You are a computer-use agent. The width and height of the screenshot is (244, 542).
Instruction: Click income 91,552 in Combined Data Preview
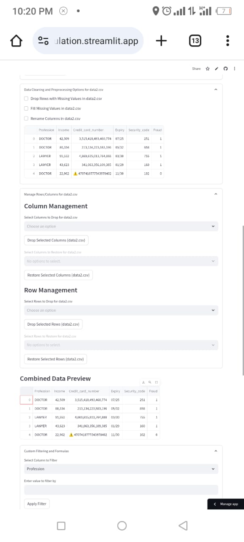click(x=60, y=417)
